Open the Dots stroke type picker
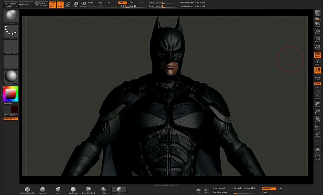 [x=11, y=32]
